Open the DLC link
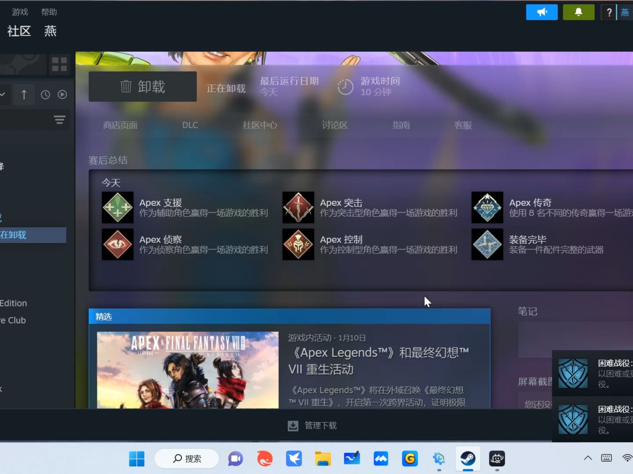 (190, 126)
